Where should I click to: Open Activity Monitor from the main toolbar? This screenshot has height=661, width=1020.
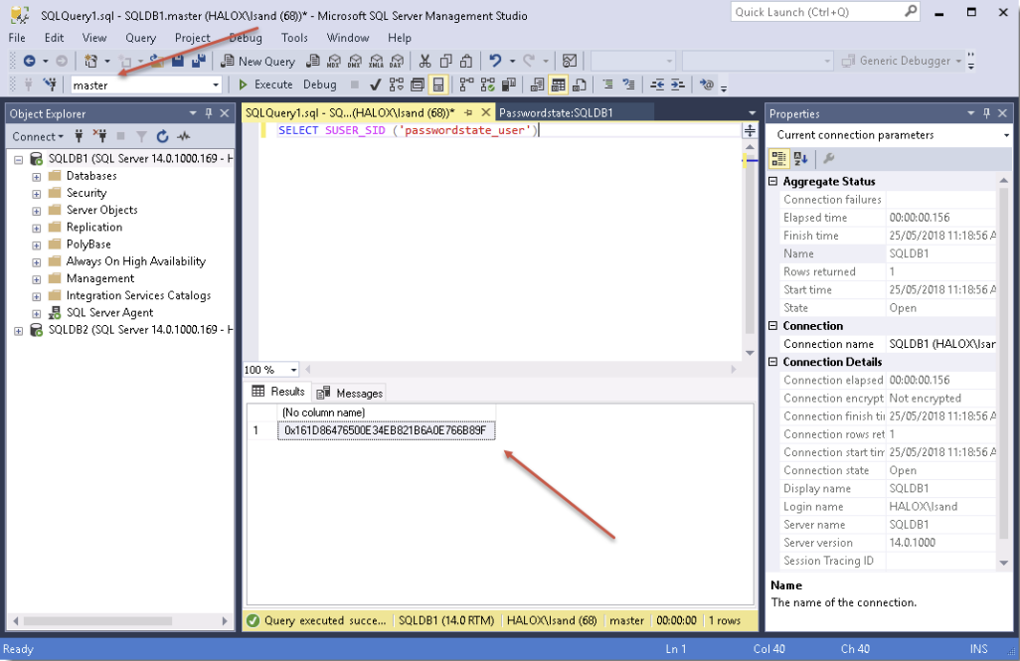coord(570,62)
